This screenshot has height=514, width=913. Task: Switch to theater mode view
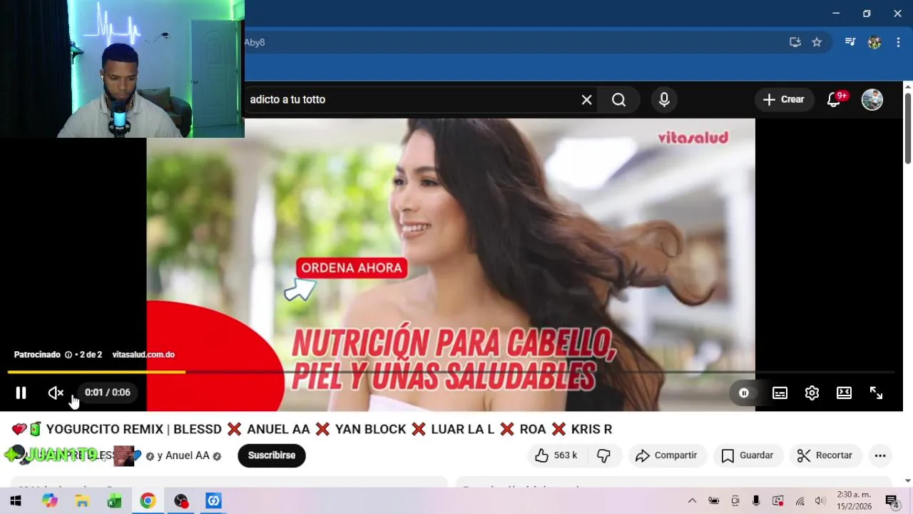click(844, 393)
